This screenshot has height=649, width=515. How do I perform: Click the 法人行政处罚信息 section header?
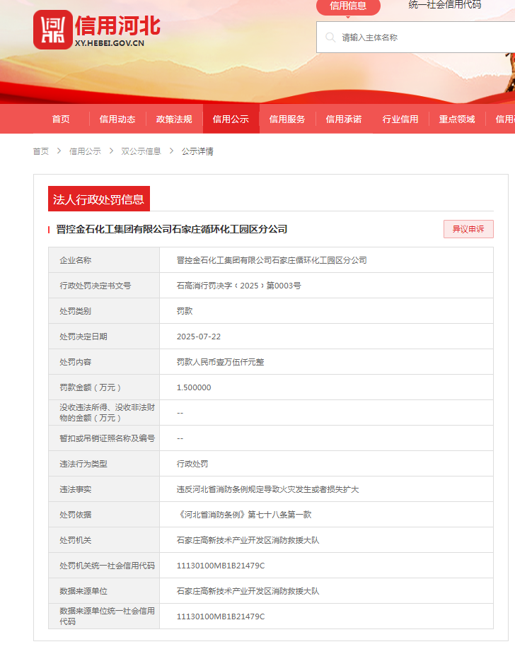99,199
